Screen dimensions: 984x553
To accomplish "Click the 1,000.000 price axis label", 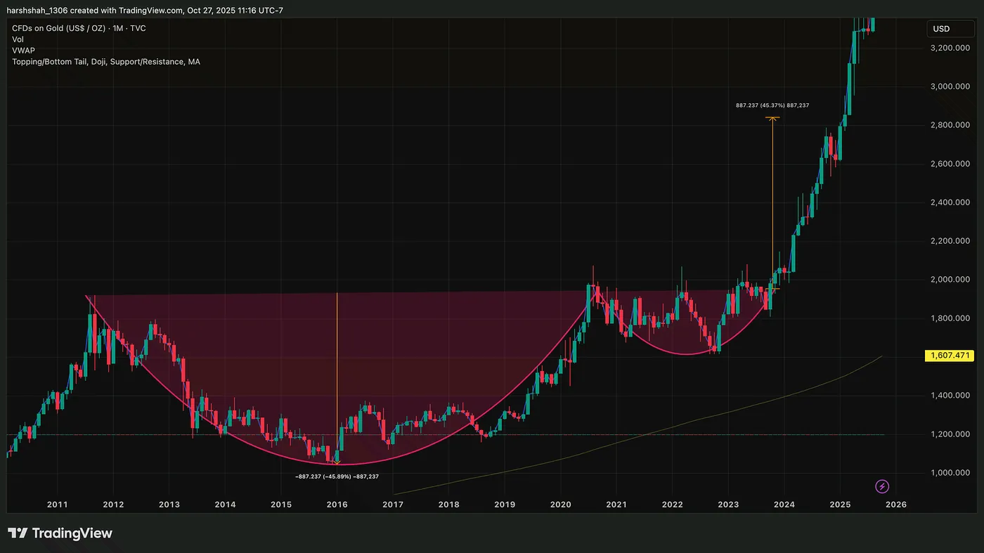I will tap(950, 473).
